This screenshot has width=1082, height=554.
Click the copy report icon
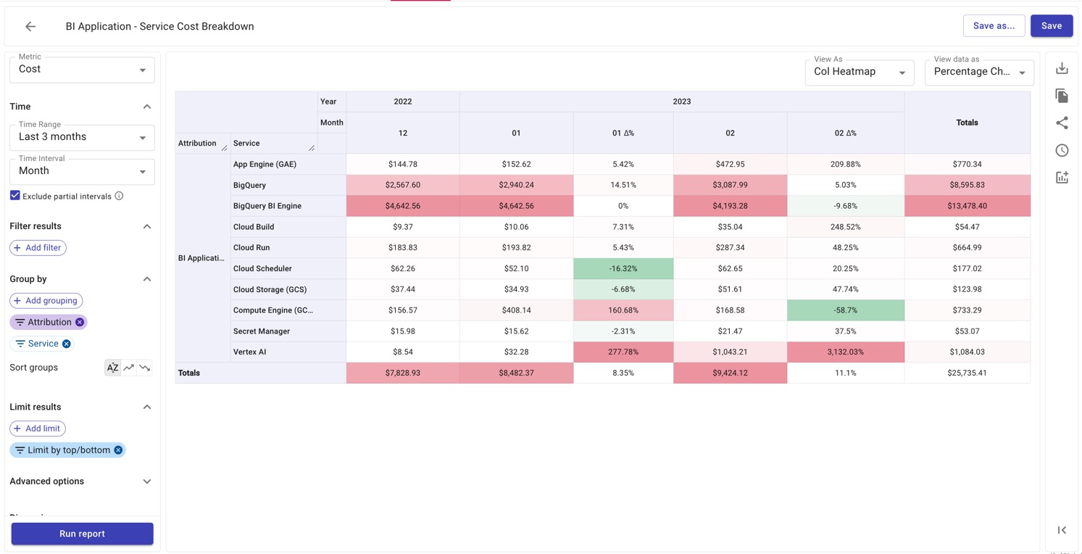tap(1062, 96)
